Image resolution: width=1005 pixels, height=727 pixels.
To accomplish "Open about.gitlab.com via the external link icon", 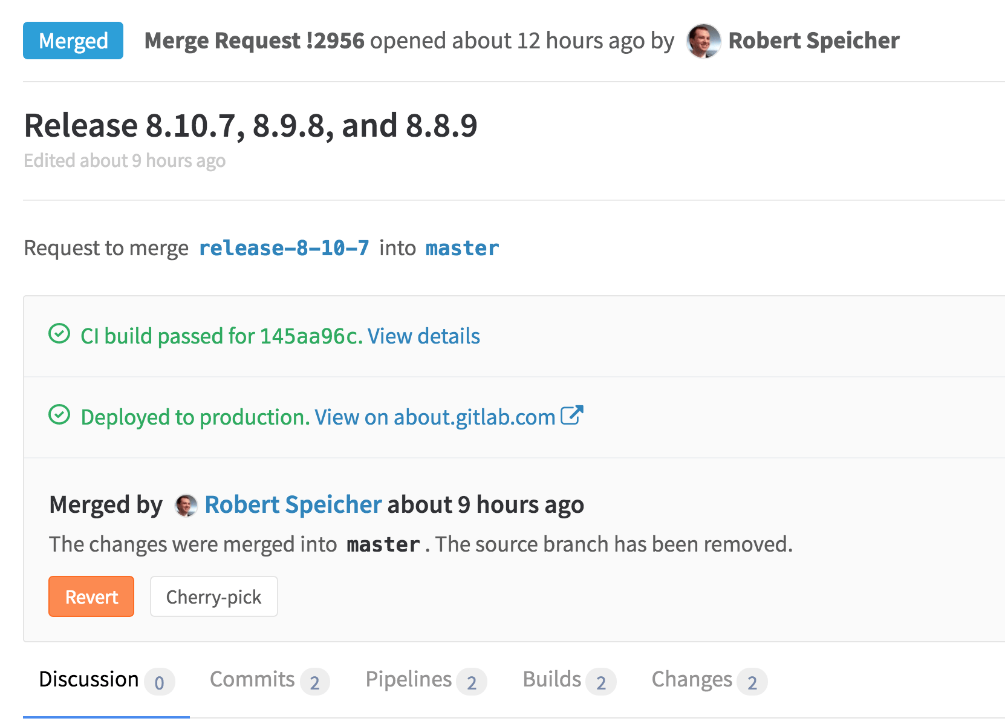I will pos(572,415).
